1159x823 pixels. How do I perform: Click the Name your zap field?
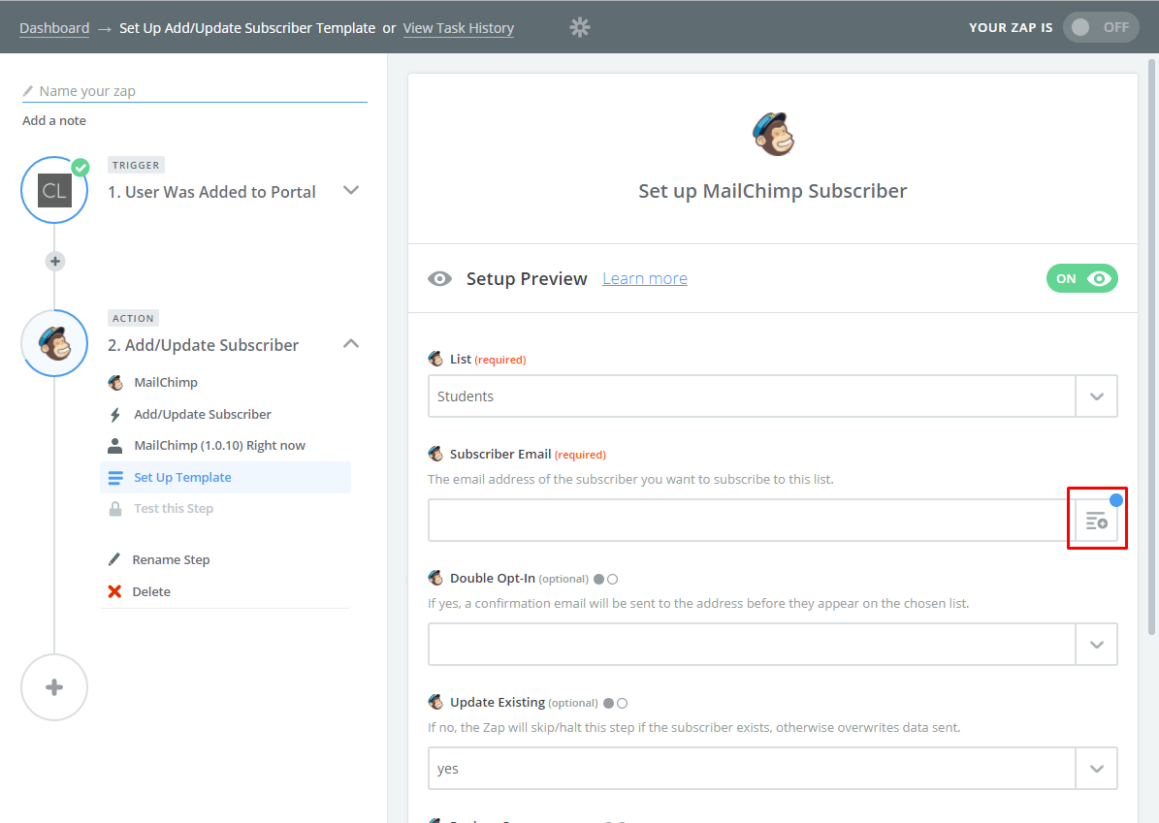click(195, 91)
